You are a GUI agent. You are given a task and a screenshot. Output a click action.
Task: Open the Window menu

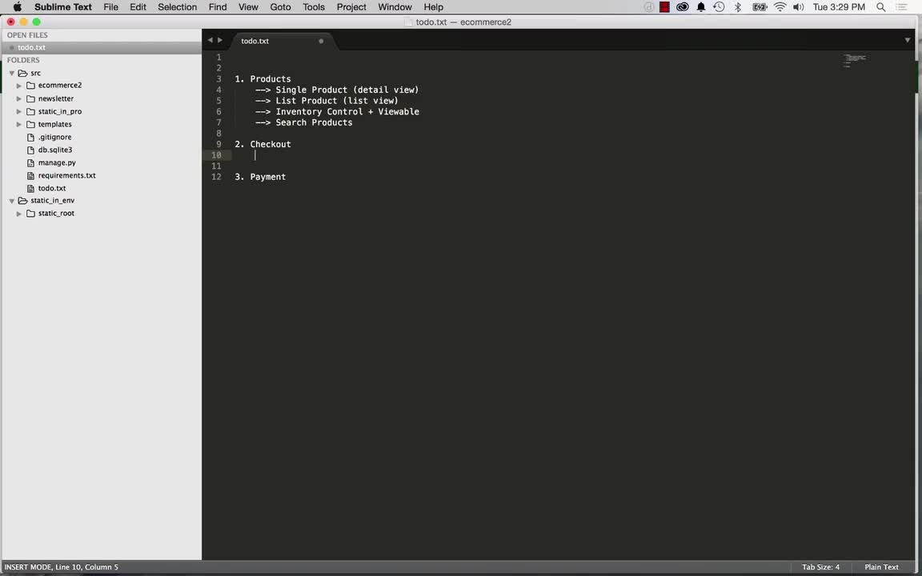395,7
